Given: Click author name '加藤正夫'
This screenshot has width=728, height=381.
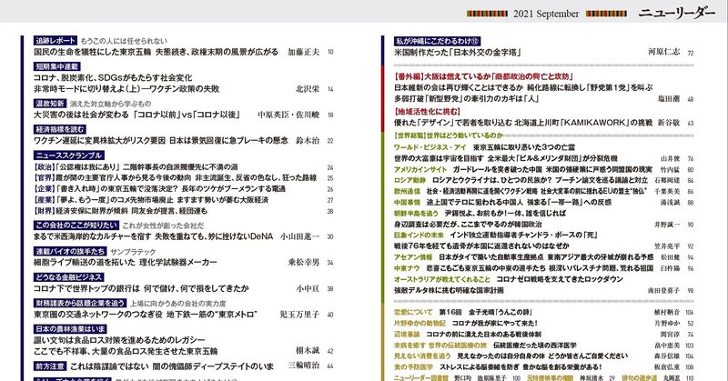Looking at the screenshot, I should coord(304,52).
